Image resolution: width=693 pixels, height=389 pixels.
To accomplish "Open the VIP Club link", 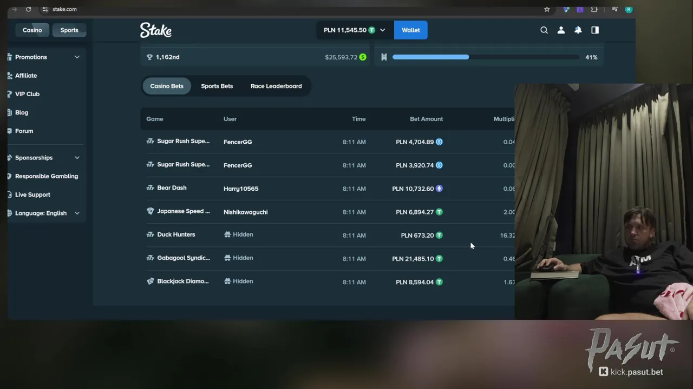I will pyautogui.click(x=27, y=94).
